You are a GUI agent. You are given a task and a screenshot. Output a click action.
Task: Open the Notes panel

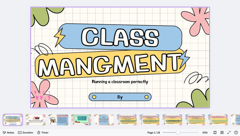(x=8, y=132)
